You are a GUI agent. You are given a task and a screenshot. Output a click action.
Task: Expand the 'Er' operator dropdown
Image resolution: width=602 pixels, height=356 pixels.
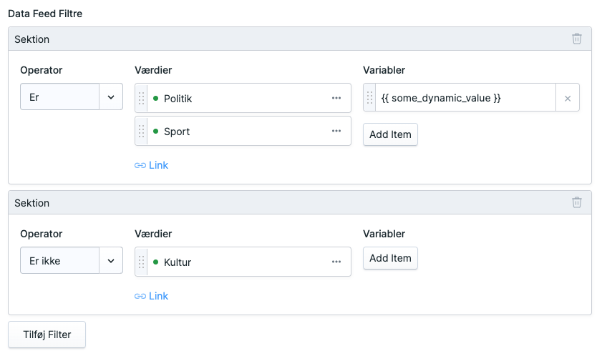pos(111,97)
